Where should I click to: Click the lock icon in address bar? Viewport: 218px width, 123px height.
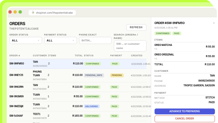click(x=33, y=12)
